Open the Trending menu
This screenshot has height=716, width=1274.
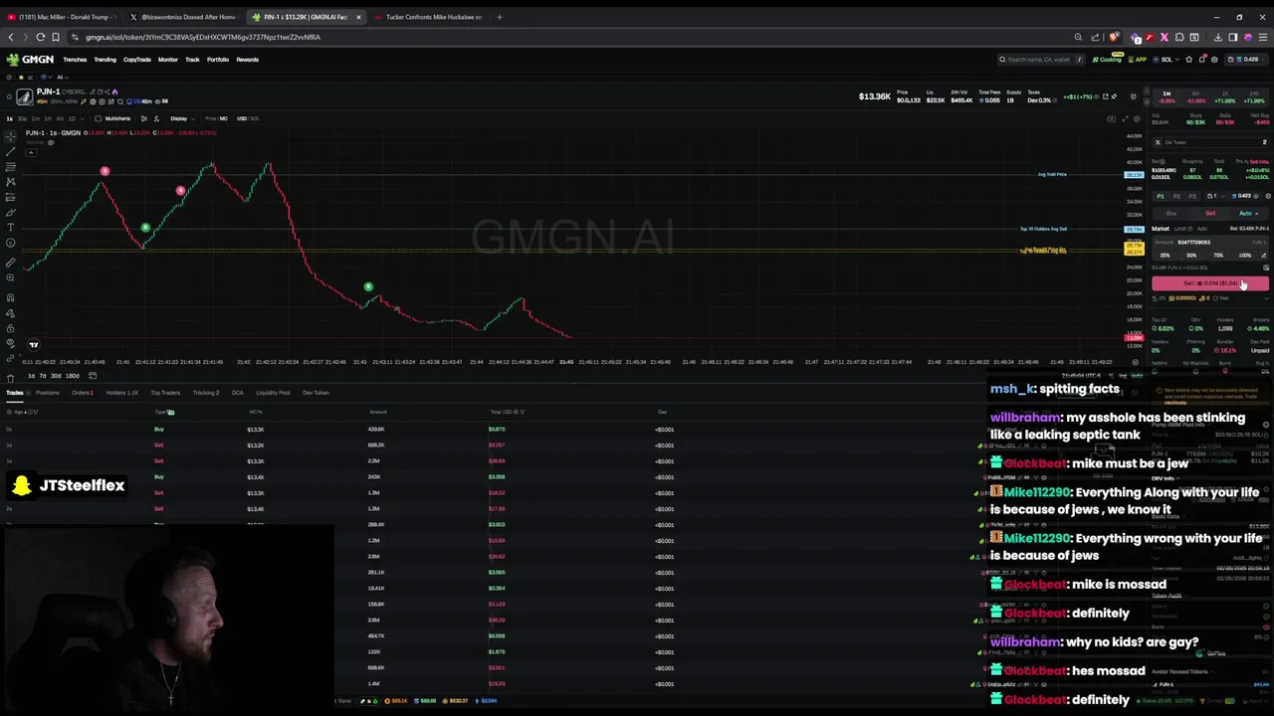pyautogui.click(x=105, y=60)
